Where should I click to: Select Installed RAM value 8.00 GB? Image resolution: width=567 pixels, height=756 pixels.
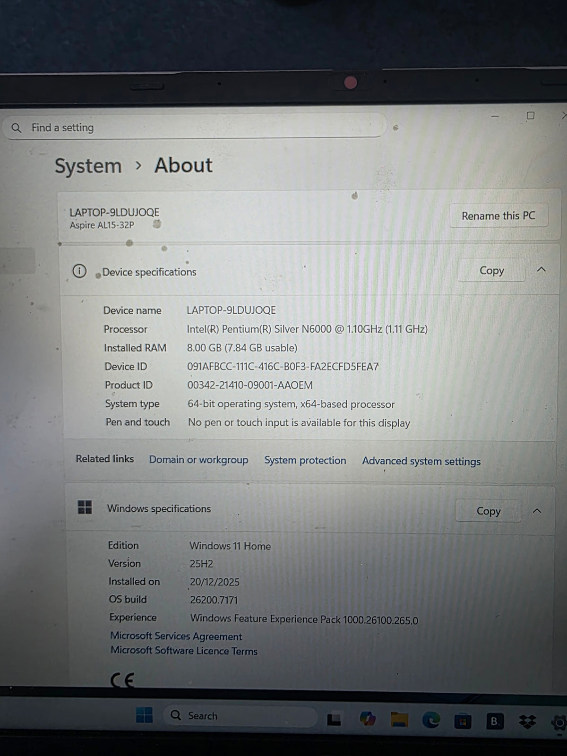click(x=242, y=348)
